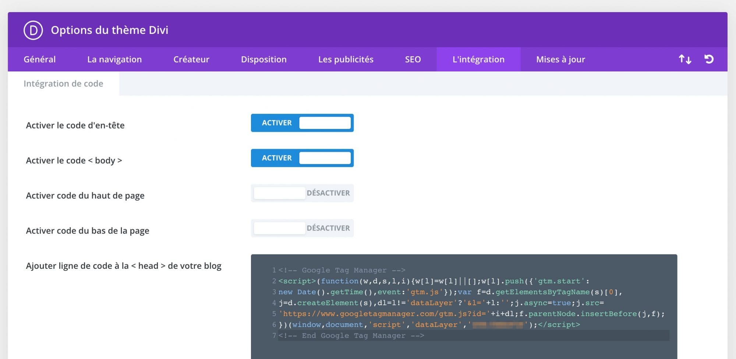The image size is (736, 359).
Task: Click the 'Activer code du bas de la page' label
Action: point(88,231)
